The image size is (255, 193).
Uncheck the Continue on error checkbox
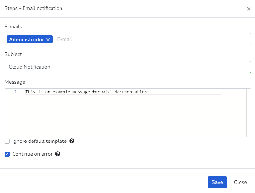pyautogui.click(x=7, y=154)
